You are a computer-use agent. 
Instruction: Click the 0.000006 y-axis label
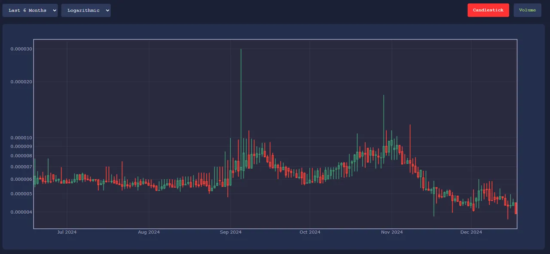21,179
